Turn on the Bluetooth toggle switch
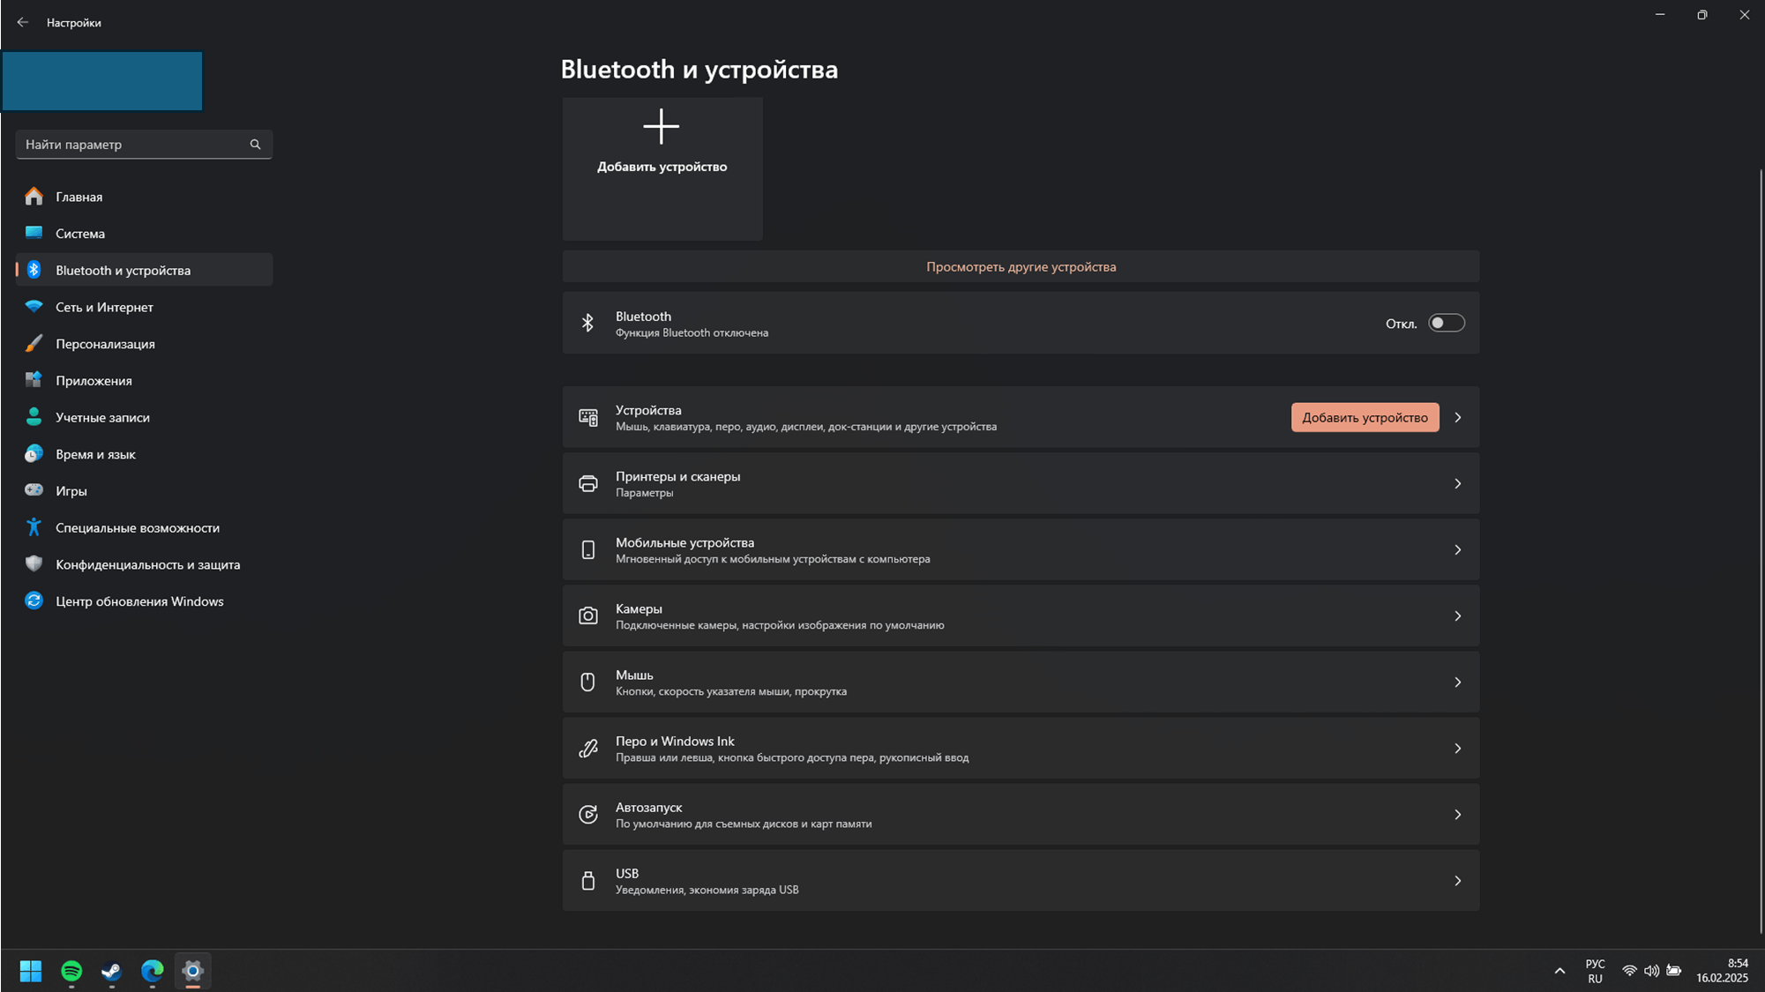 pos(1447,323)
